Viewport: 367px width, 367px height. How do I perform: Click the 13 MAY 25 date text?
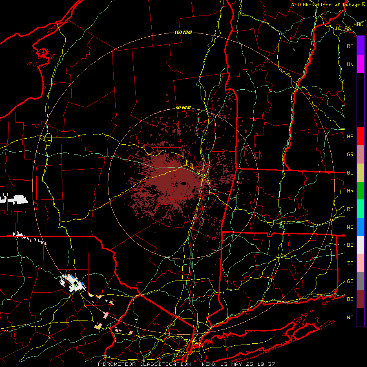click(x=238, y=364)
